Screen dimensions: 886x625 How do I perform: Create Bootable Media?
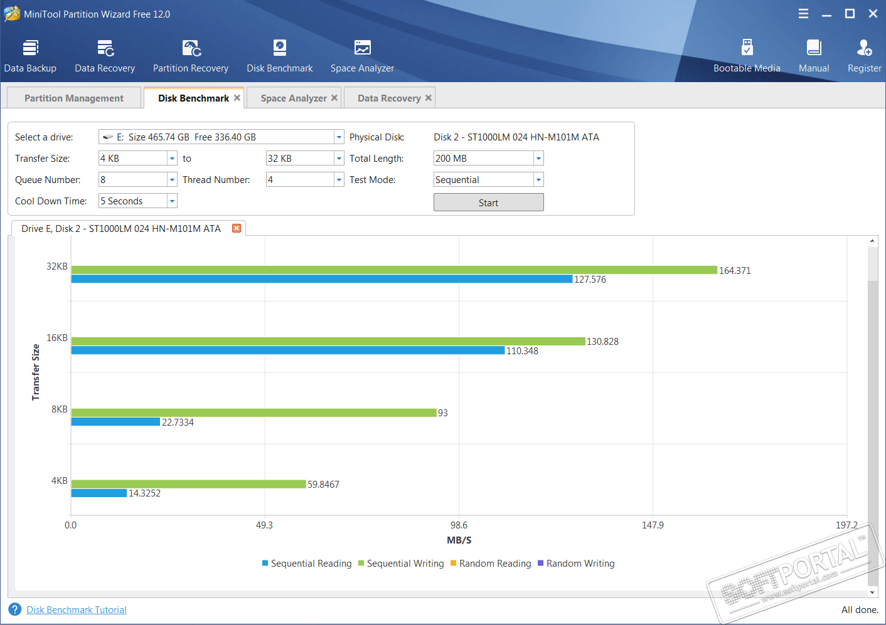[747, 56]
